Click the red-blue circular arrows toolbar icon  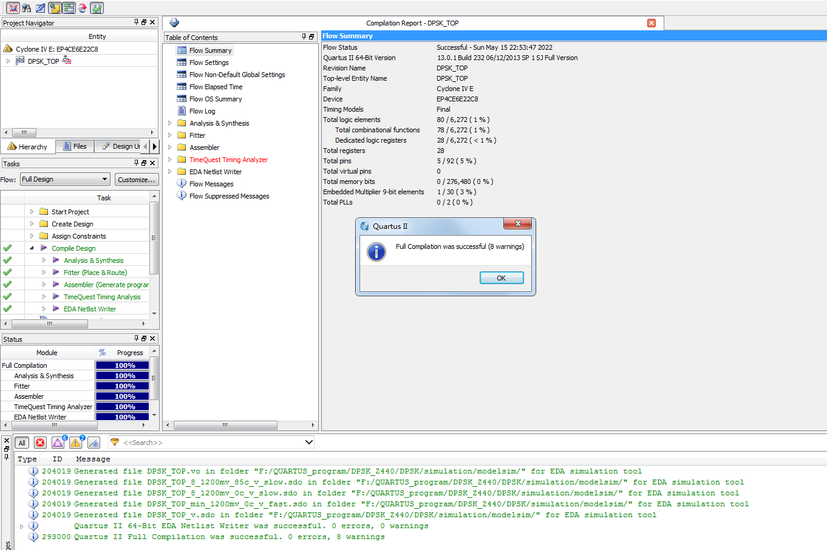tap(83, 8)
